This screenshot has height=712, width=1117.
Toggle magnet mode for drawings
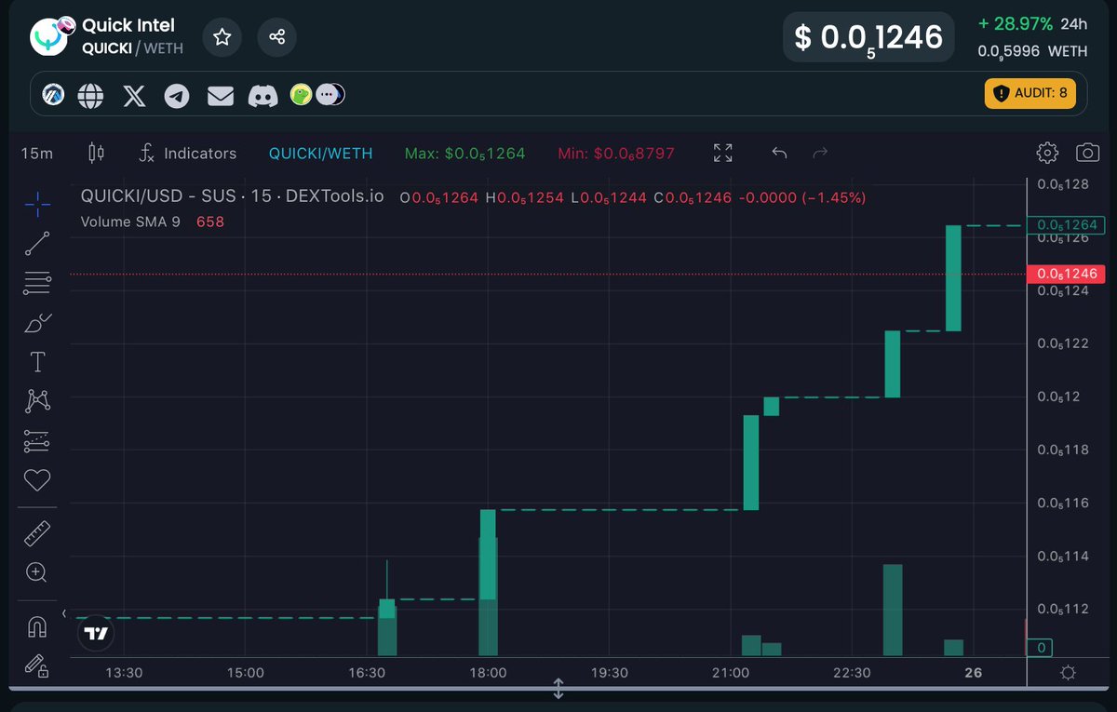tap(37, 627)
